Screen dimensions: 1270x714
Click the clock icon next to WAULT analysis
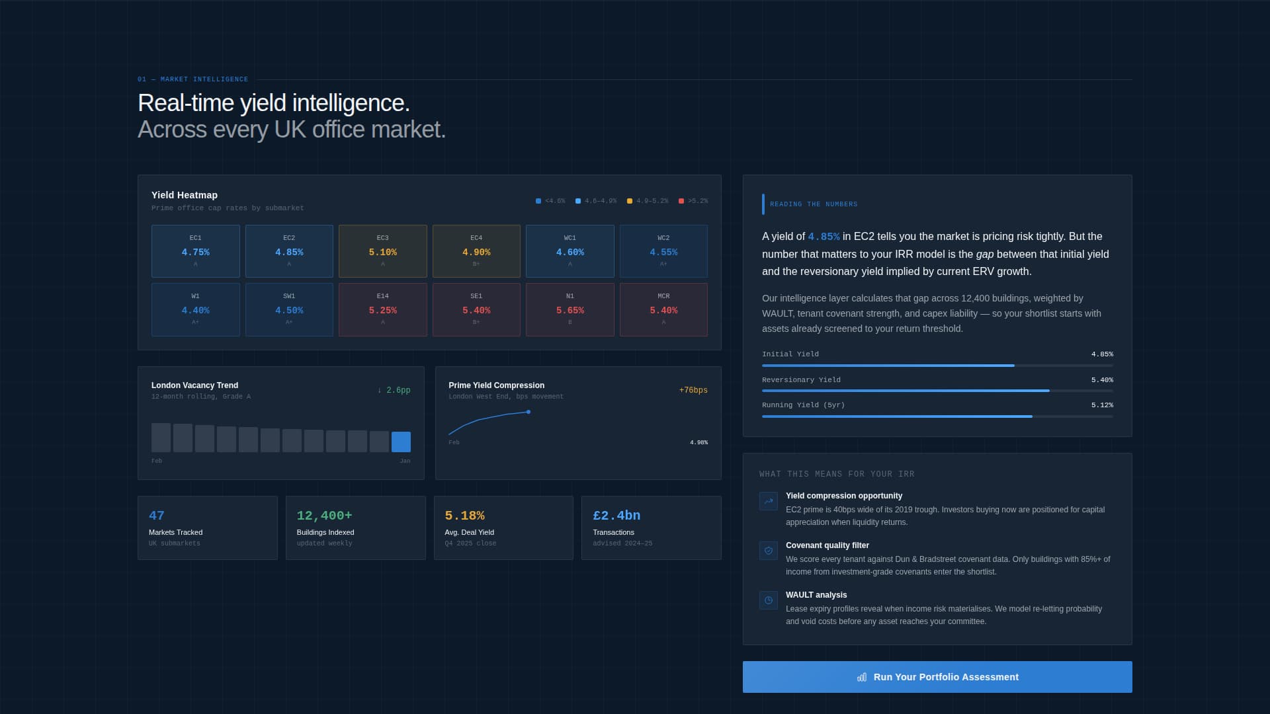click(x=768, y=600)
